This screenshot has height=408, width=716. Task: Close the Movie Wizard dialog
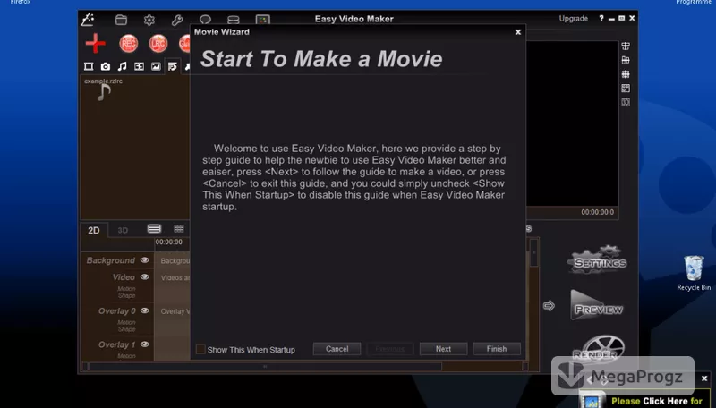point(518,32)
